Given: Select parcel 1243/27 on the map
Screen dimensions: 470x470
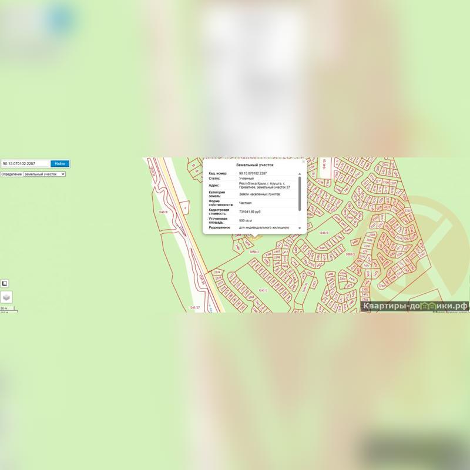Looking at the screenshot, I should (194, 307).
